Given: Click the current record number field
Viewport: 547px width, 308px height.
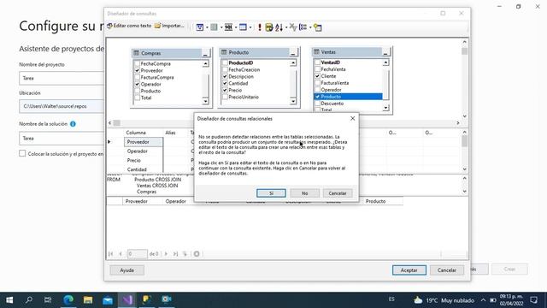Looking at the screenshot, I should click(137, 254).
